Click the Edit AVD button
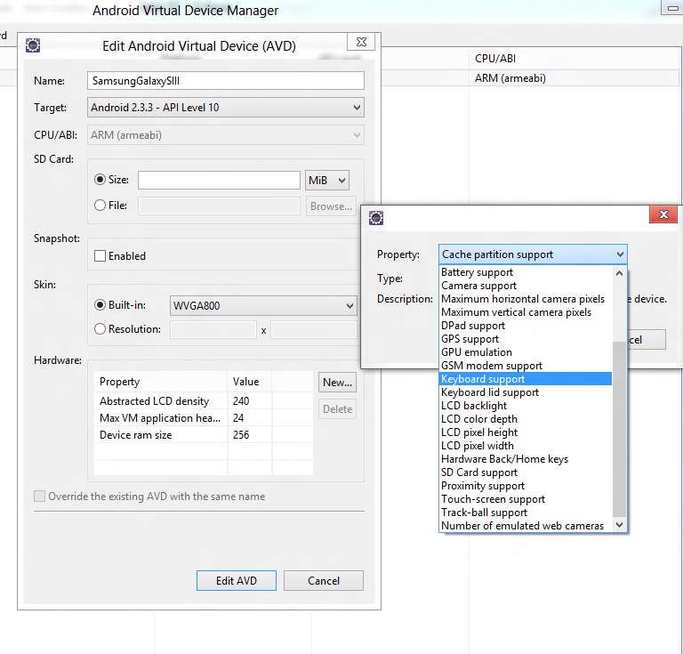683x654 pixels. (236, 581)
